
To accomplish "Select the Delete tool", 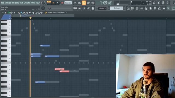I will point(27,13).
